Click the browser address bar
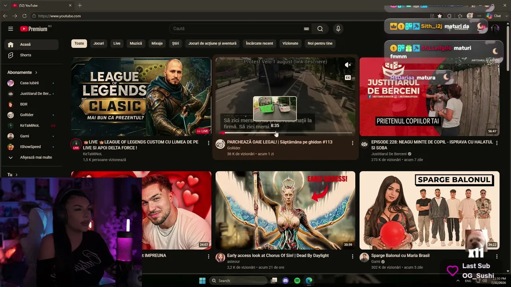Screen dimensions: 511x287 232,16
